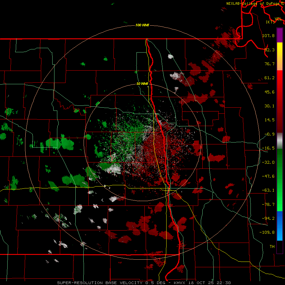Click the Super-Resolution Base Velocity caption
This screenshot has width=285, height=285.
pyautogui.click(x=144, y=283)
